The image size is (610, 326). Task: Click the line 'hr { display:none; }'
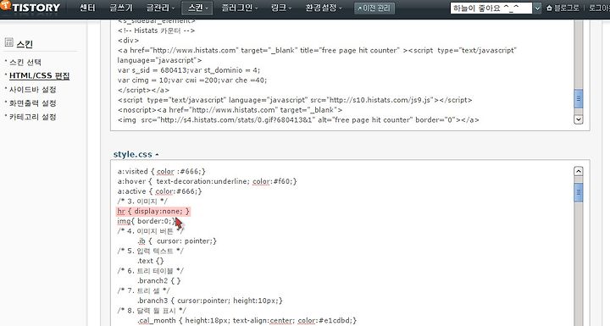point(153,211)
